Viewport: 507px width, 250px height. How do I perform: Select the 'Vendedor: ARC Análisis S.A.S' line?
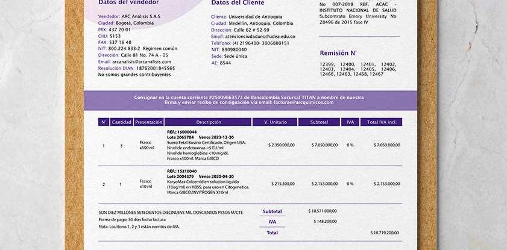click(130, 16)
